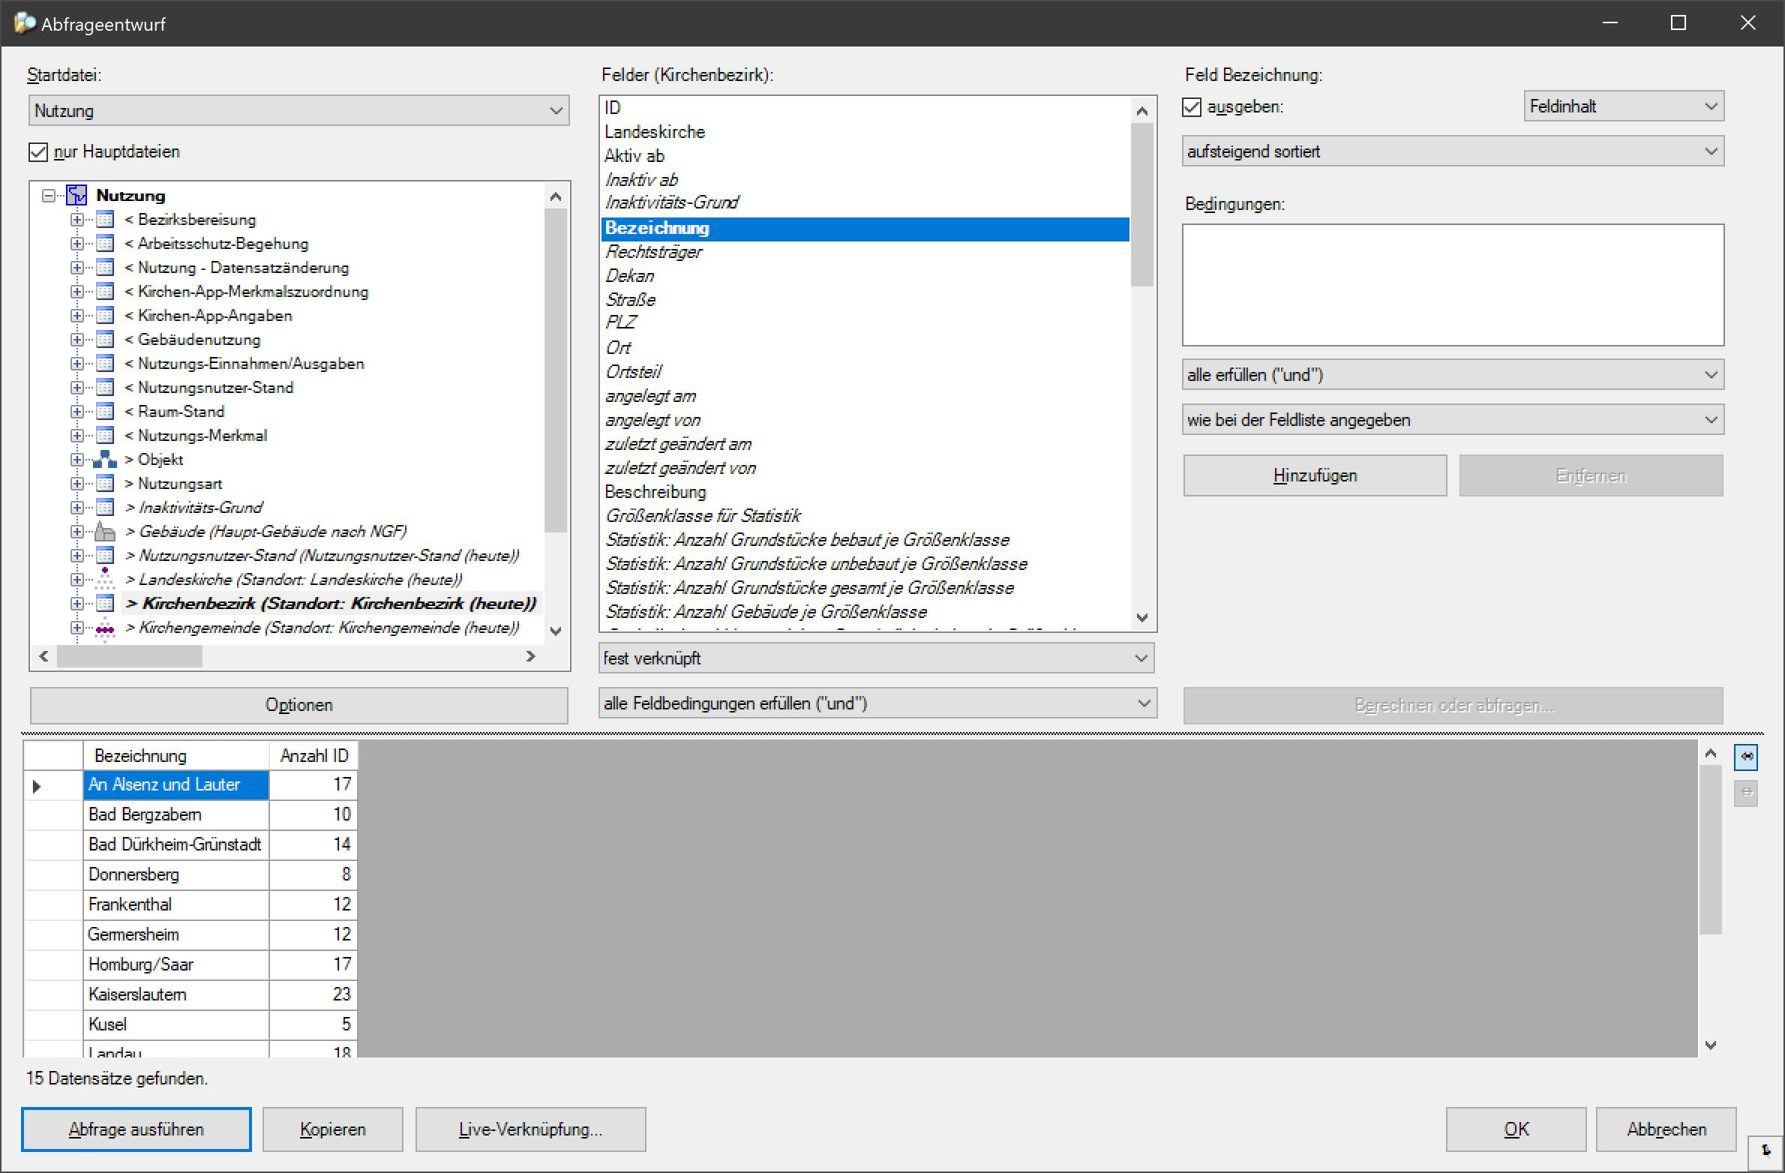Select the Dekan field in the list
The height and width of the screenshot is (1173, 1785).
865,276
